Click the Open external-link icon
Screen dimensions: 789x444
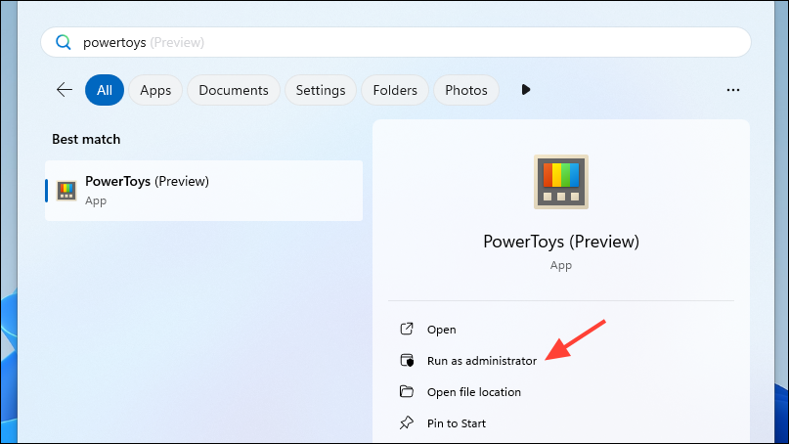point(407,329)
